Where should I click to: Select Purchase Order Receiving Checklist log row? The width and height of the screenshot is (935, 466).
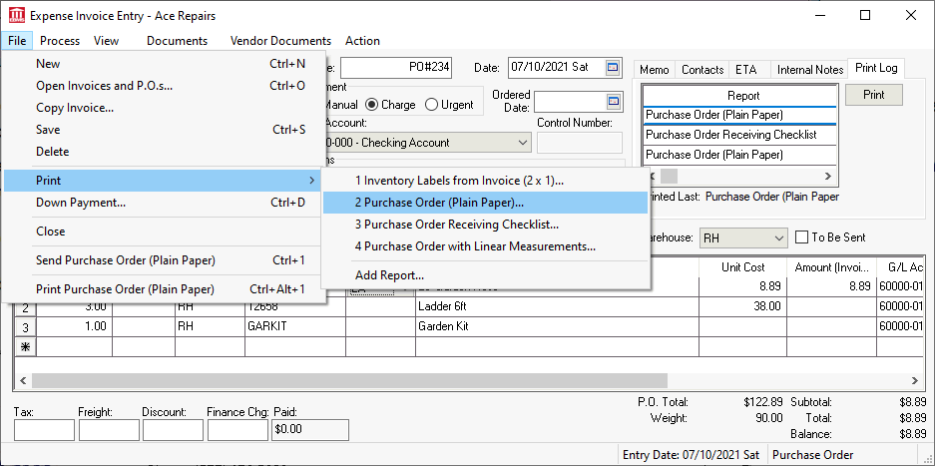(x=739, y=135)
